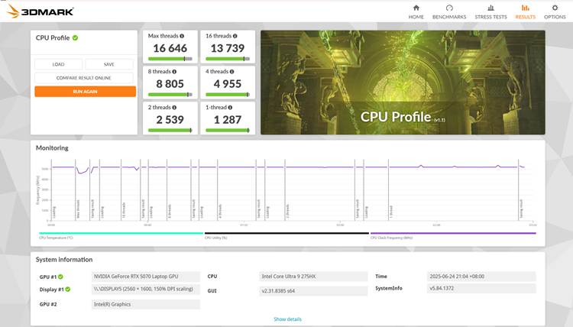Click the Max threads score bar
This screenshot has width=573, height=327.
[x=170, y=59]
